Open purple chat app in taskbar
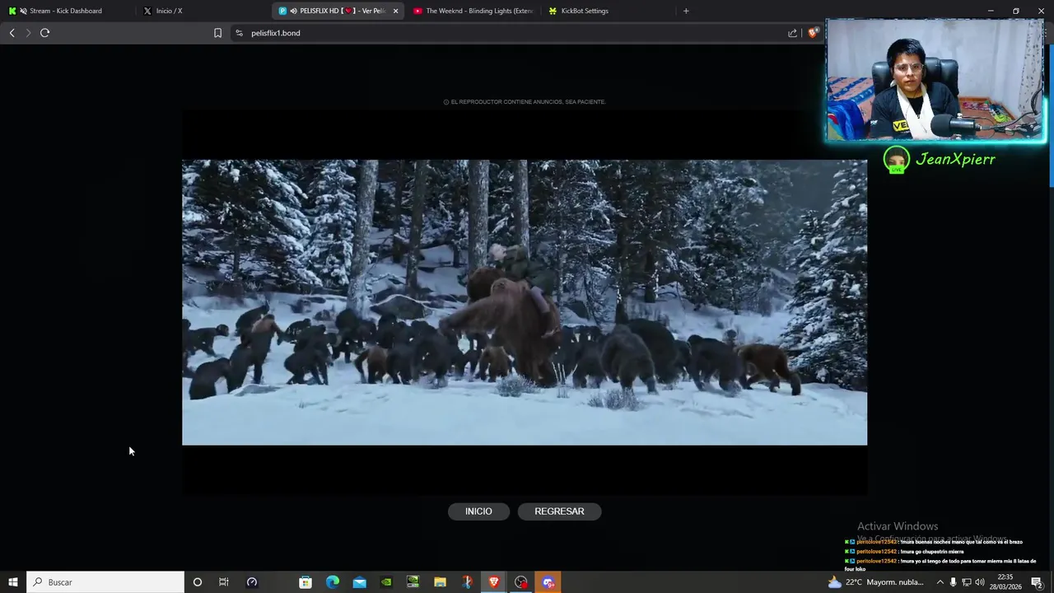The height and width of the screenshot is (593, 1054). coord(548,582)
